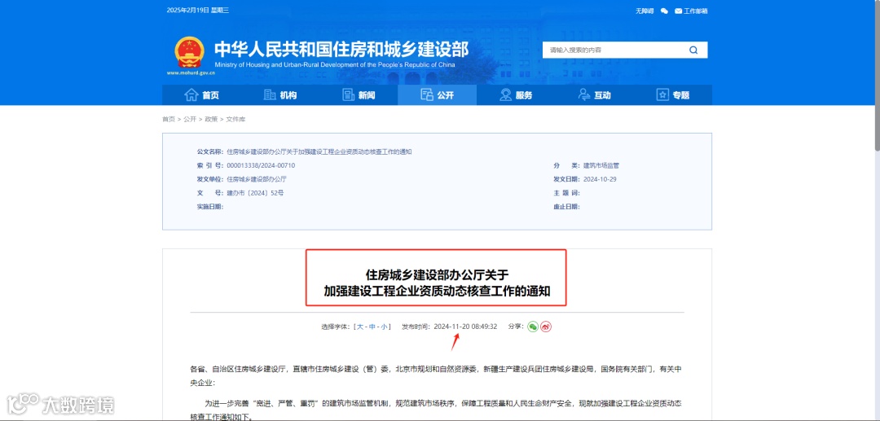This screenshot has height=421, width=880.
Task: Open the 机构 navigation tab
Action: click(x=280, y=95)
